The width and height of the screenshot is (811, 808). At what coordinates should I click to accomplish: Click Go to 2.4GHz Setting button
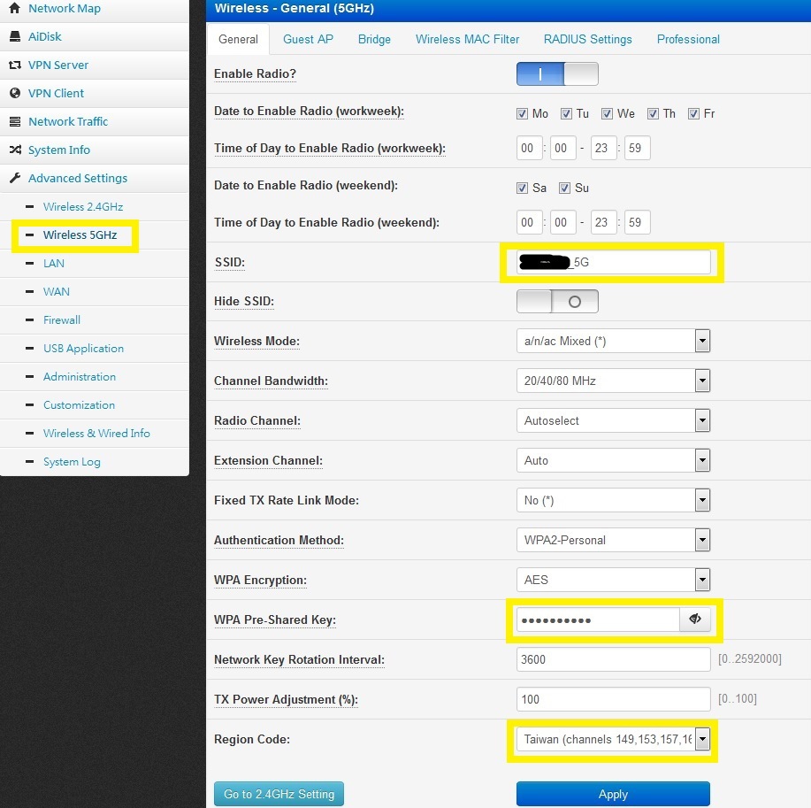[x=279, y=794]
